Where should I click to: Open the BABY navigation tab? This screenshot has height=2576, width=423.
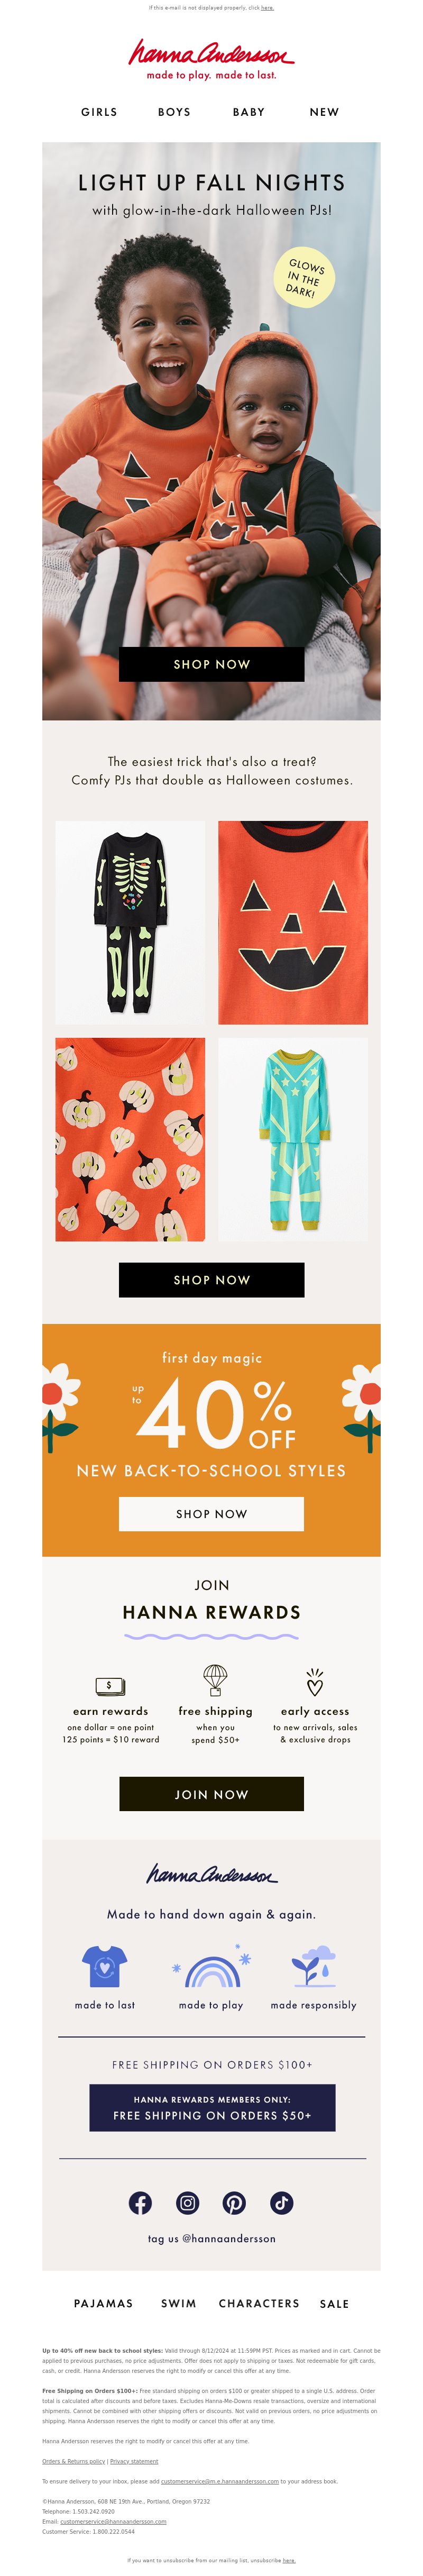click(x=249, y=112)
